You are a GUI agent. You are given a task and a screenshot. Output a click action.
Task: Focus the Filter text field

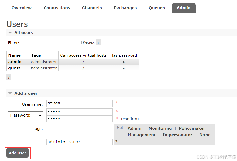49,43
